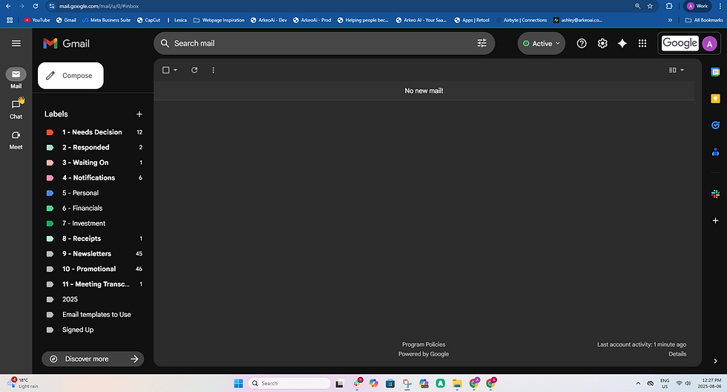This screenshot has width=727, height=392.
Task: Open the Google account avatar
Action: click(709, 44)
